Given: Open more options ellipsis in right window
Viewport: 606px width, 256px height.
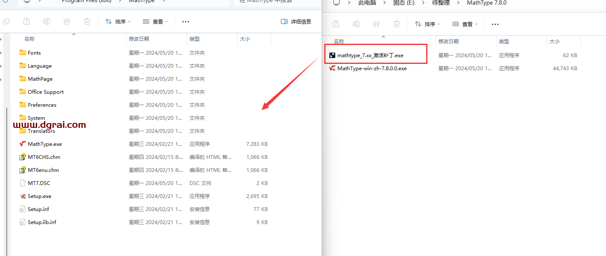Looking at the screenshot, I should click(495, 24).
